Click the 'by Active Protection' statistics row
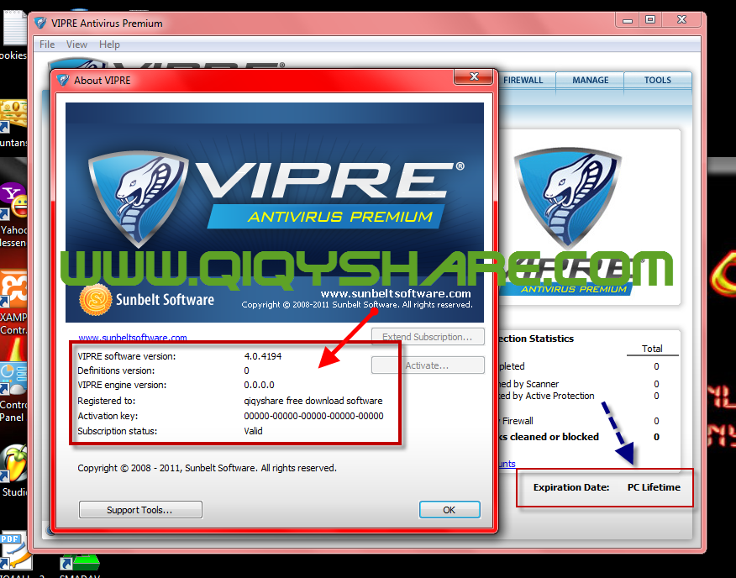The image size is (736, 578). pyautogui.click(x=579, y=396)
